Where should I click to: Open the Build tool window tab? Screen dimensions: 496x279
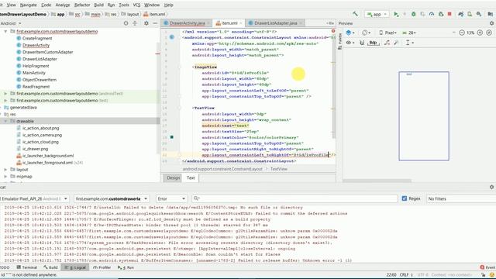[x=51, y=267]
